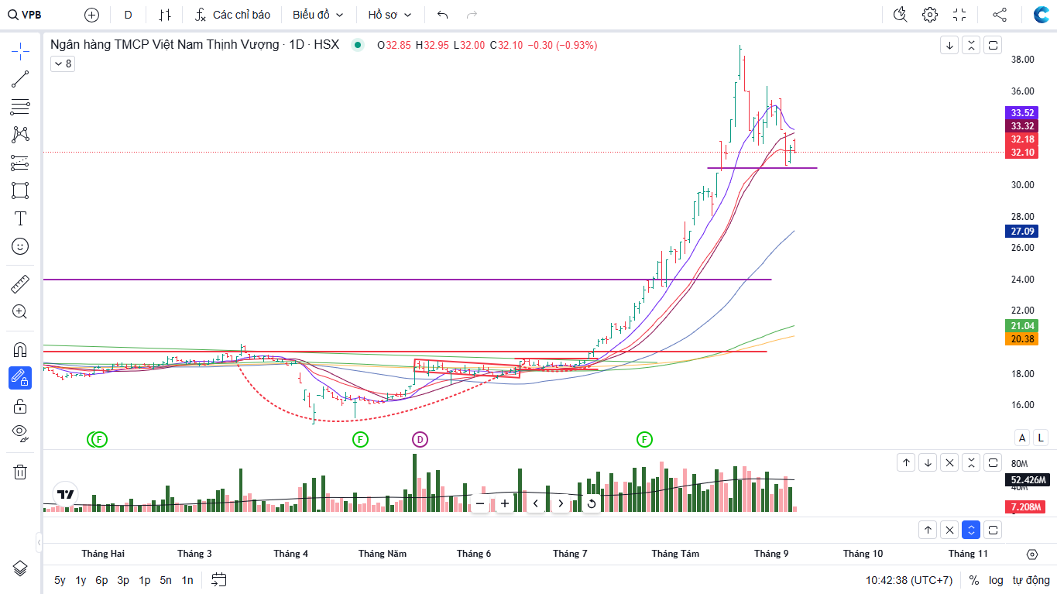1057x594 pixels.
Task: Toggle magnet mode for drawings
Action: [x=20, y=349]
